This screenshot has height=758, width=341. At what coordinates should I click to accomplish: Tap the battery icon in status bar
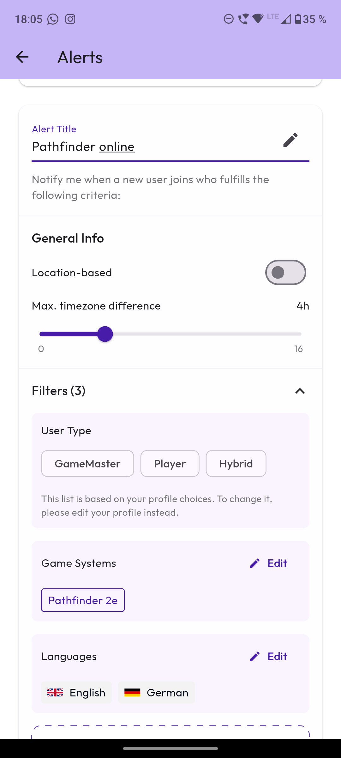[x=298, y=19]
